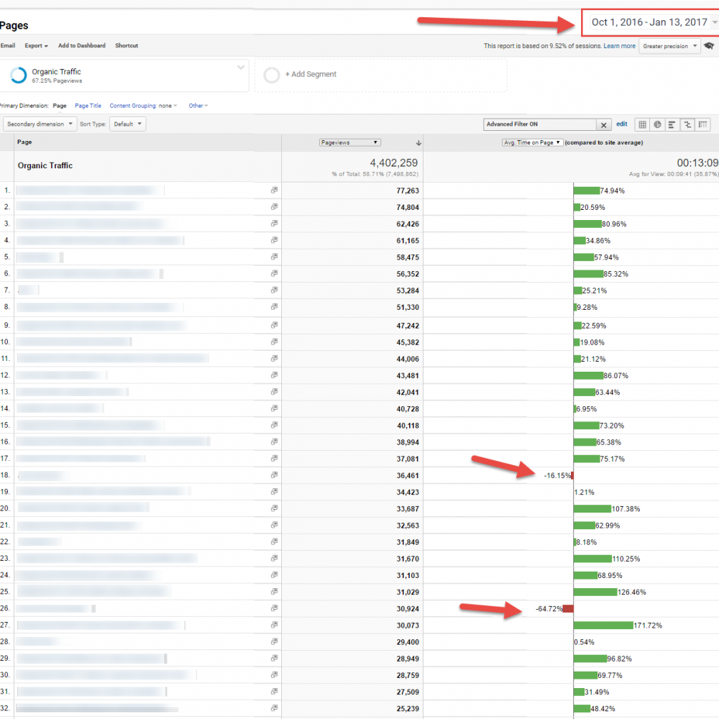The height and width of the screenshot is (719, 719).
Task: Click the Page column header
Action: click(x=24, y=142)
